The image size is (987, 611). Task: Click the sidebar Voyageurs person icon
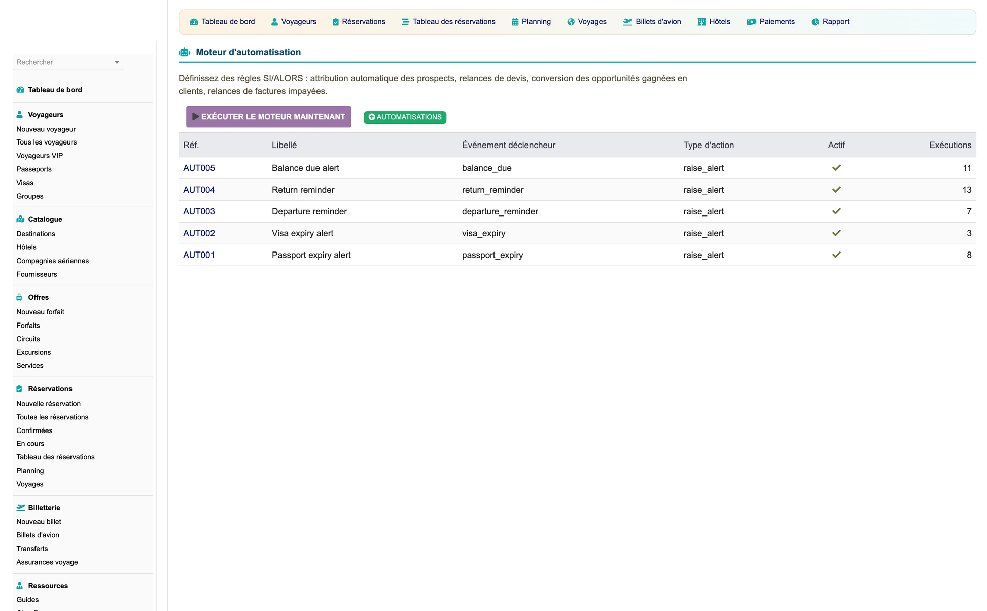coord(20,115)
